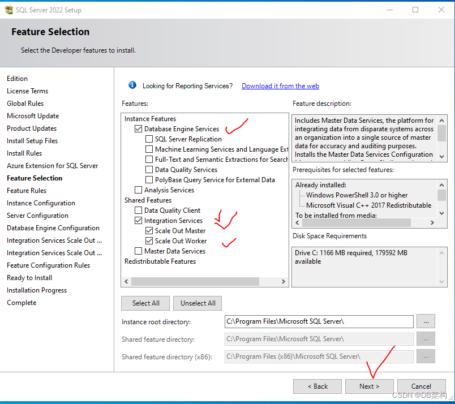Select Ready to Install step

pyautogui.click(x=29, y=278)
